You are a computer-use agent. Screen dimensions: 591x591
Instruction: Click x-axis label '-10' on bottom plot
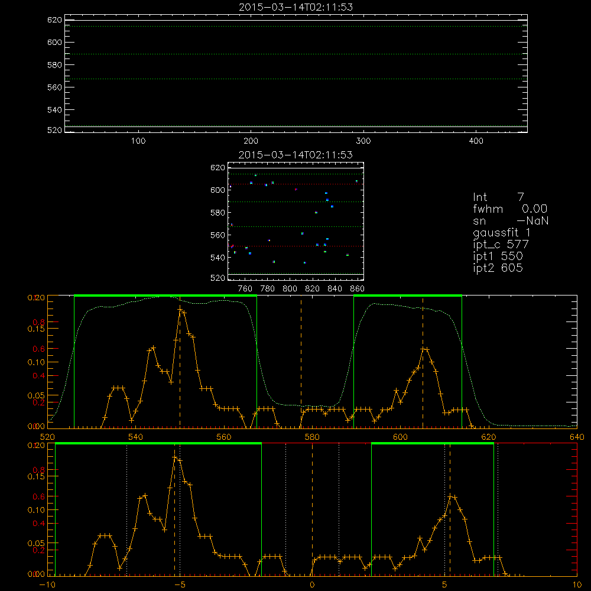pyautogui.click(x=47, y=584)
